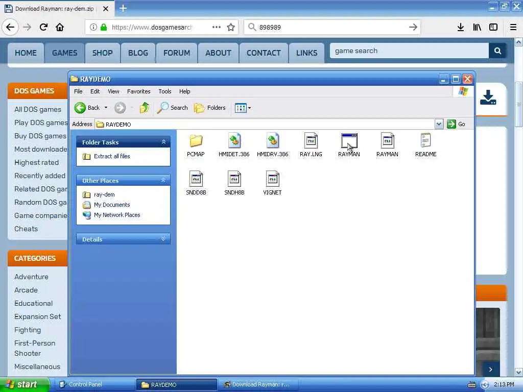This screenshot has width=523, height=392.
Task: Open ray-dem in Other Places
Action: (x=99, y=194)
